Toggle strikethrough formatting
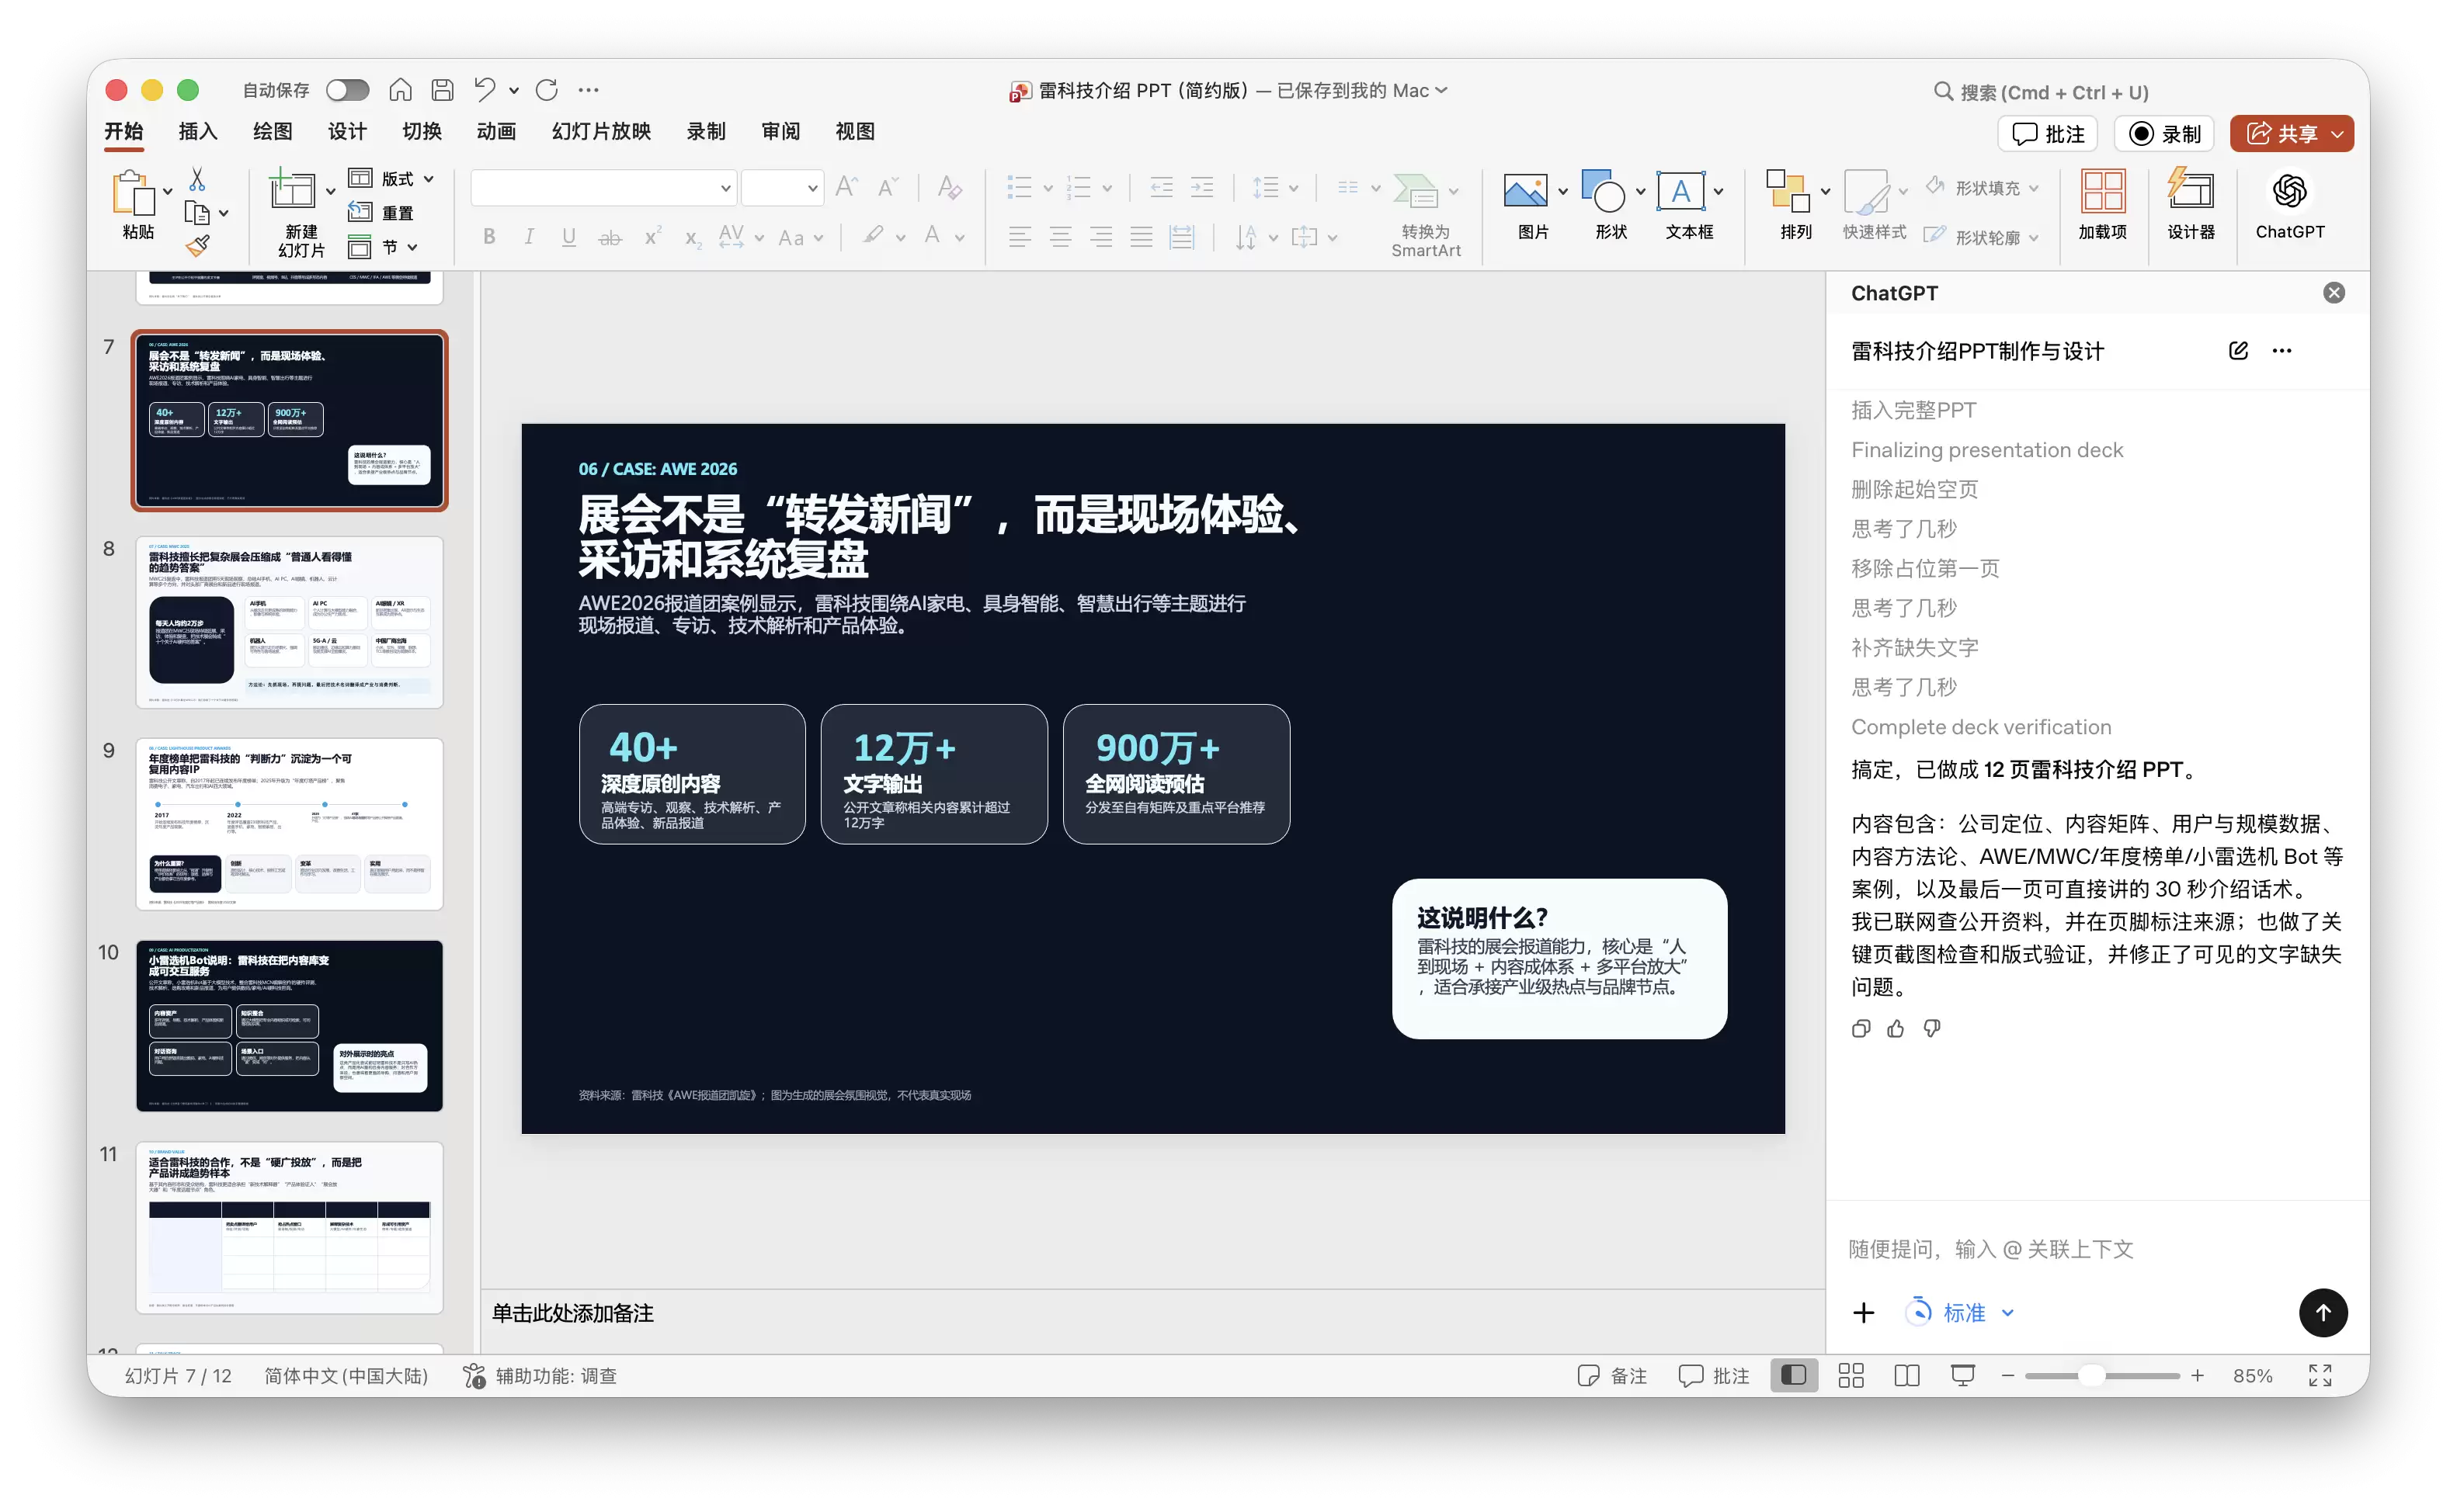This screenshot has width=2457, height=1512. click(x=610, y=237)
